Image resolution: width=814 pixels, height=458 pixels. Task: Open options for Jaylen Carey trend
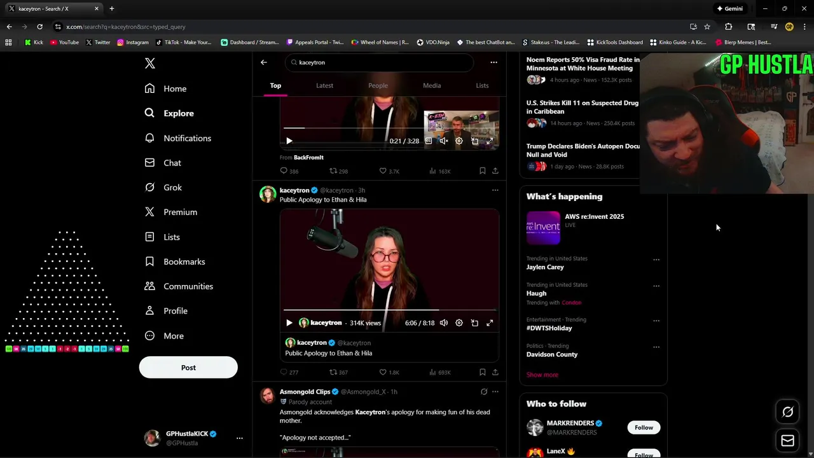pyautogui.click(x=656, y=260)
